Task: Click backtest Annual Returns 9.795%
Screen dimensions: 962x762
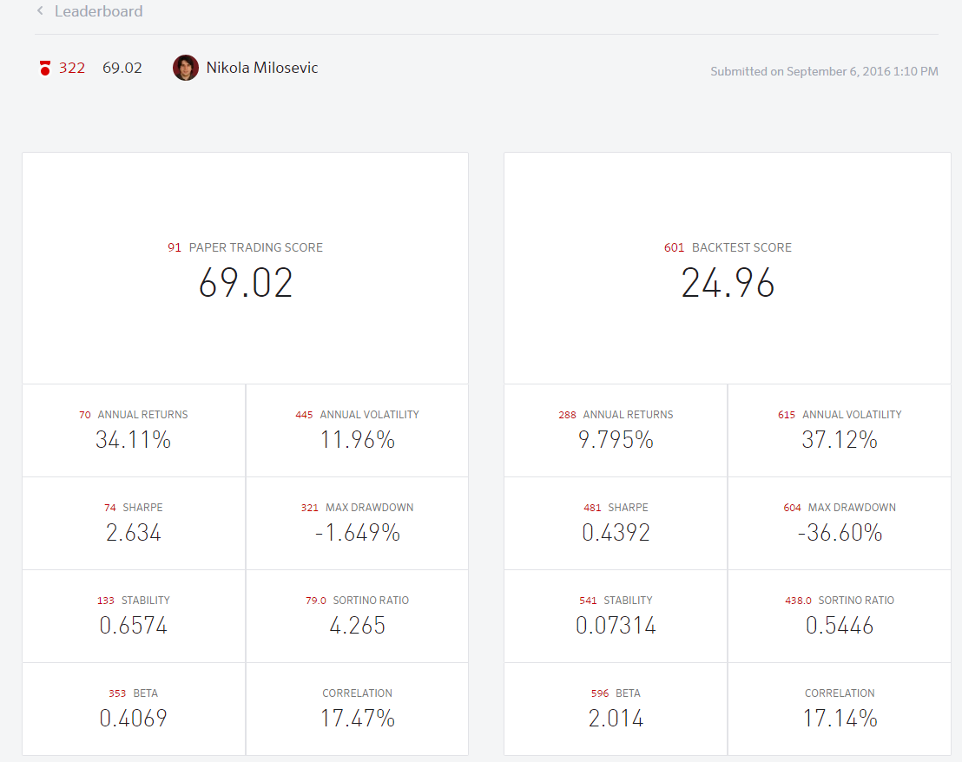Action: pos(616,440)
